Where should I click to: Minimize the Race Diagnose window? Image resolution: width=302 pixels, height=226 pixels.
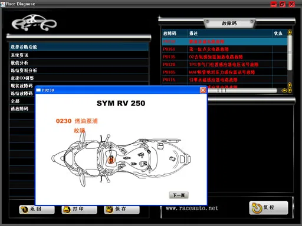pyautogui.click(x=274, y=4)
